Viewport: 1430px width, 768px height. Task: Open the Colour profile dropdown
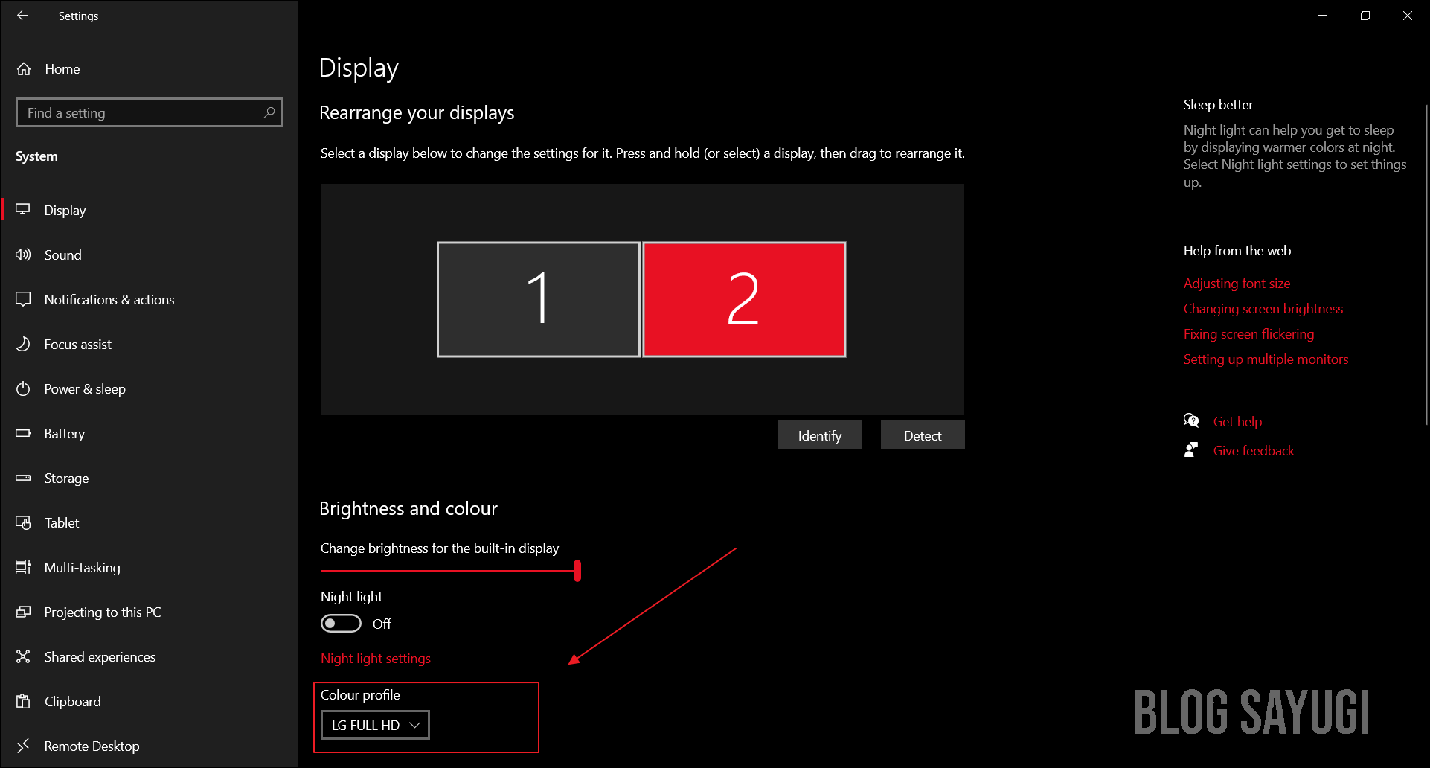click(374, 724)
